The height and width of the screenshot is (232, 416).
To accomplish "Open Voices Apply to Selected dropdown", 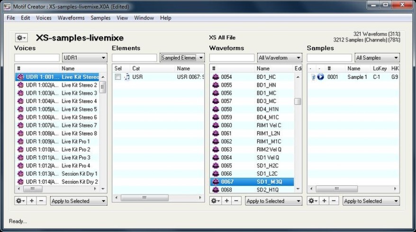I will tap(79, 201).
